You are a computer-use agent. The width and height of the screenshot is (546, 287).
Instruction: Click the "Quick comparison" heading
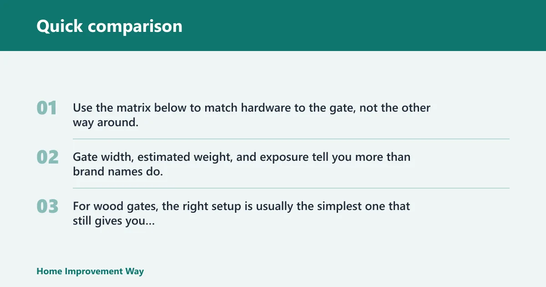pos(109,26)
